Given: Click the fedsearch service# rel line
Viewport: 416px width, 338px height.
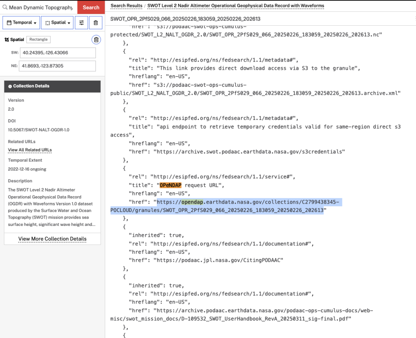Looking at the screenshot, I should [x=212, y=177].
